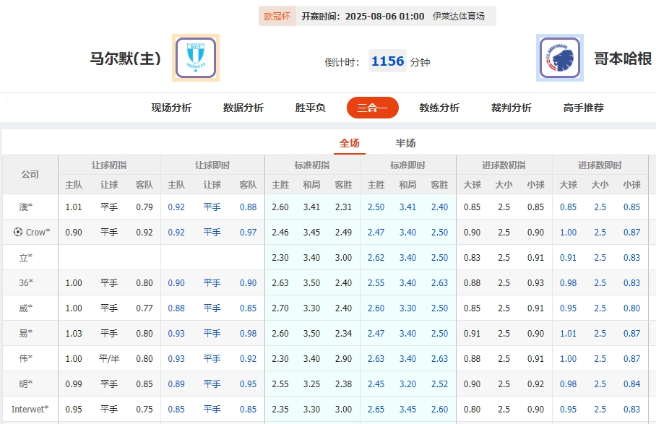656x424 pixels.
Task: Switch to the 半场 (half-time) tab
Action: coord(405,143)
